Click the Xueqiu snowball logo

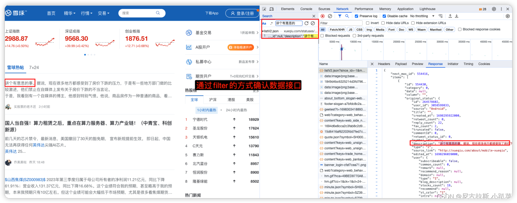click(x=16, y=13)
